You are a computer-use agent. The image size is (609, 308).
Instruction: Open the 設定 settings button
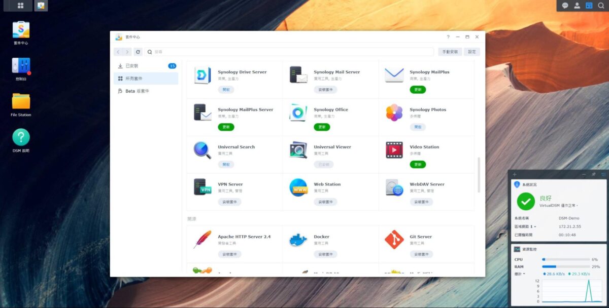click(x=472, y=52)
